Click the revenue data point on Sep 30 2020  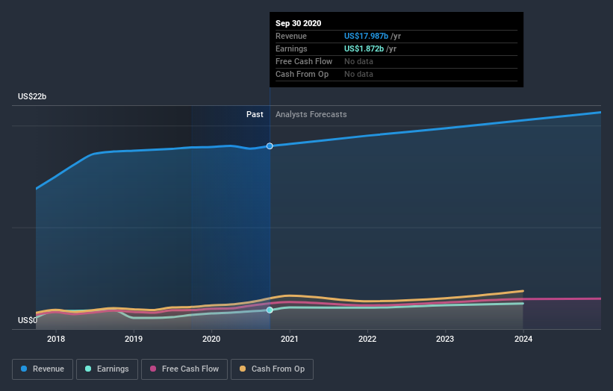click(x=270, y=146)
